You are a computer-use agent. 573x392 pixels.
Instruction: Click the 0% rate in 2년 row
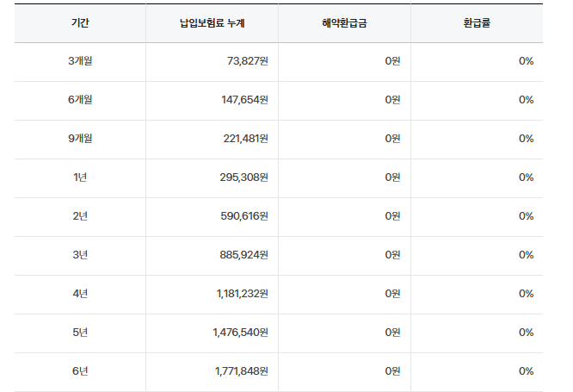[527, 216]
